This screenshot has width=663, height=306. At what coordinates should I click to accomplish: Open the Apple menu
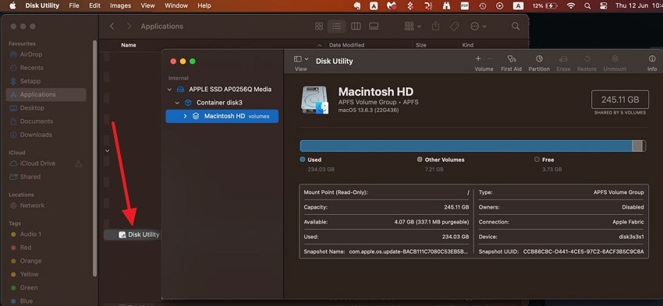coord(12,6)
